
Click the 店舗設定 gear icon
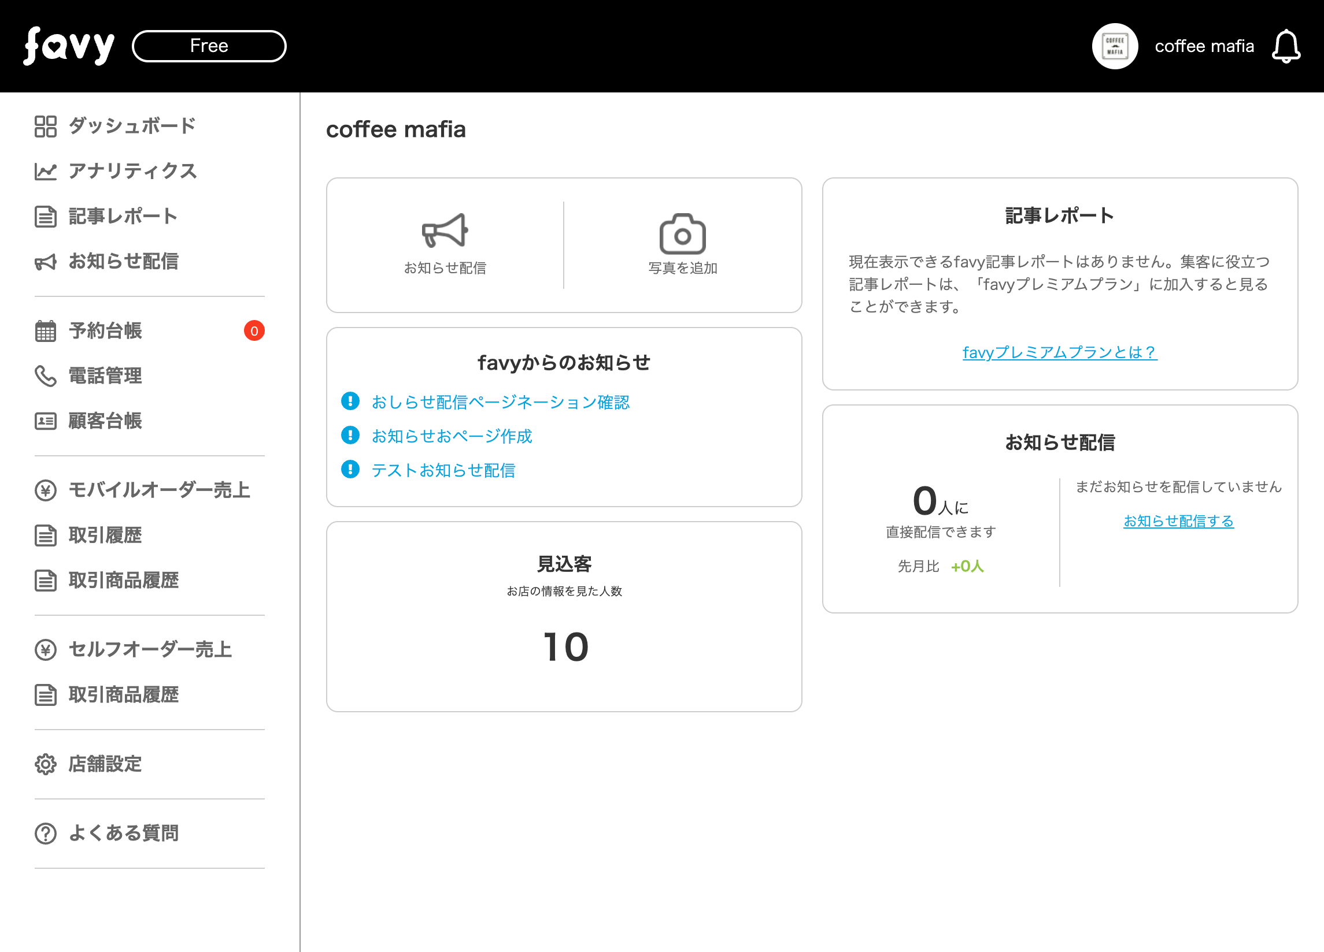tap(46, 764)
